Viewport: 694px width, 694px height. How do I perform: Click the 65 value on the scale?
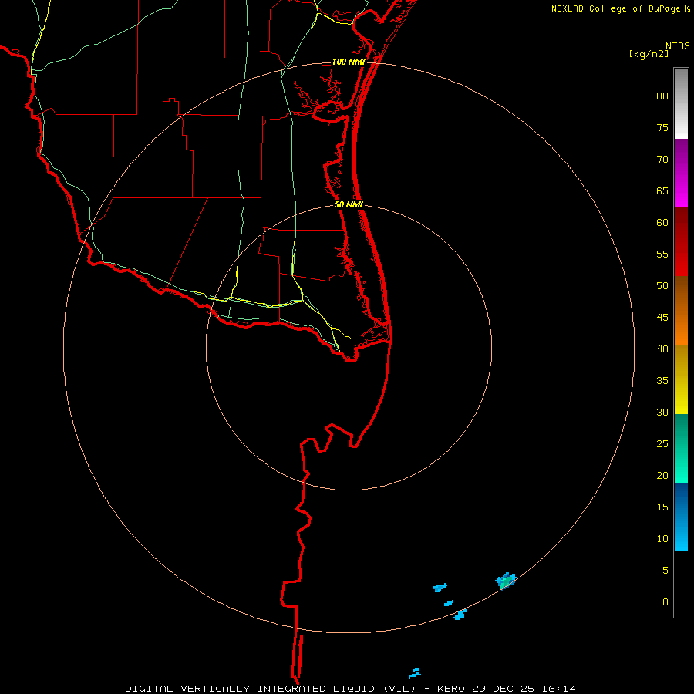tap(662, 190)
